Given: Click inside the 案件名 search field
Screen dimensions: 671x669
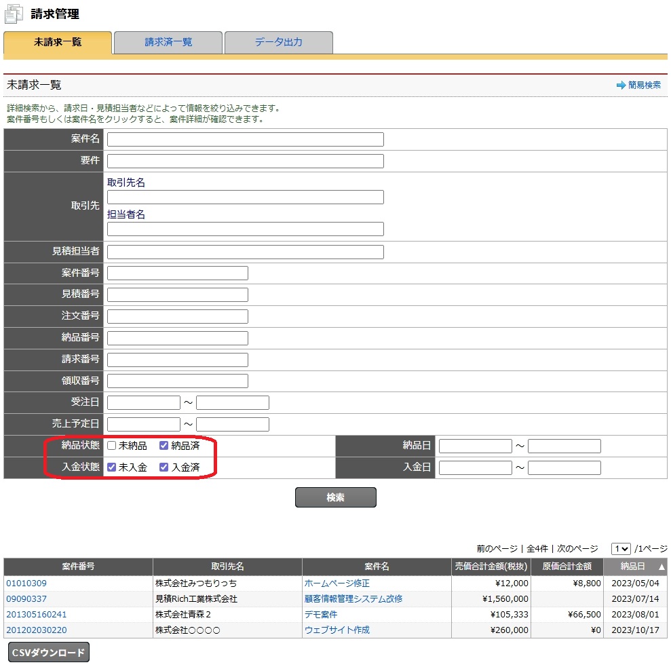Looking at the screenshot, I should click(244, 138).
